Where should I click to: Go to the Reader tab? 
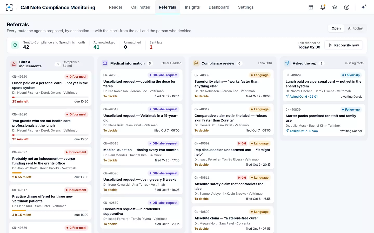point(116,7)
